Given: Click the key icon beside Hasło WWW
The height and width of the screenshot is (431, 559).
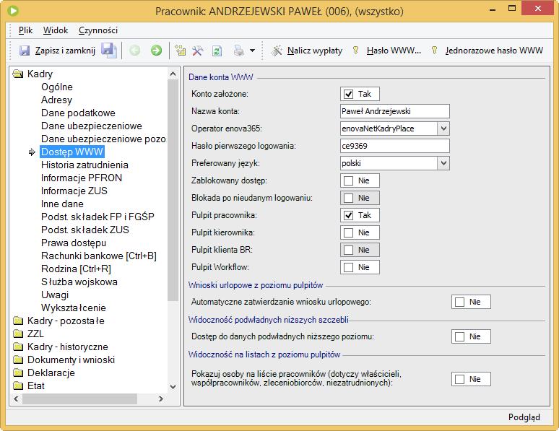Looking at the screenshot, I should pyautogui.click(x=355, y=50).
